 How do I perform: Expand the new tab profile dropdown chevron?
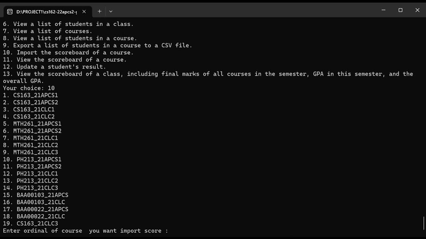pos(111,11)
